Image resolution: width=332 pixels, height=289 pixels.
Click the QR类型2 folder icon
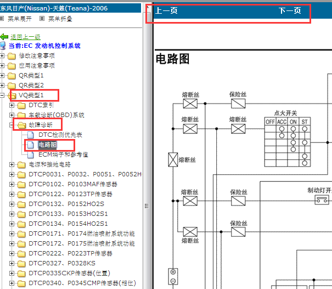[x=12, y=86]
